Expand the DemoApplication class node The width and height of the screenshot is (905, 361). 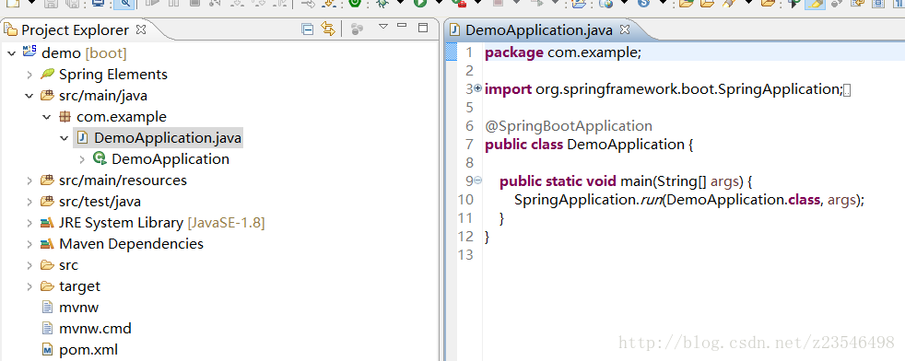[x=82, y=159]
